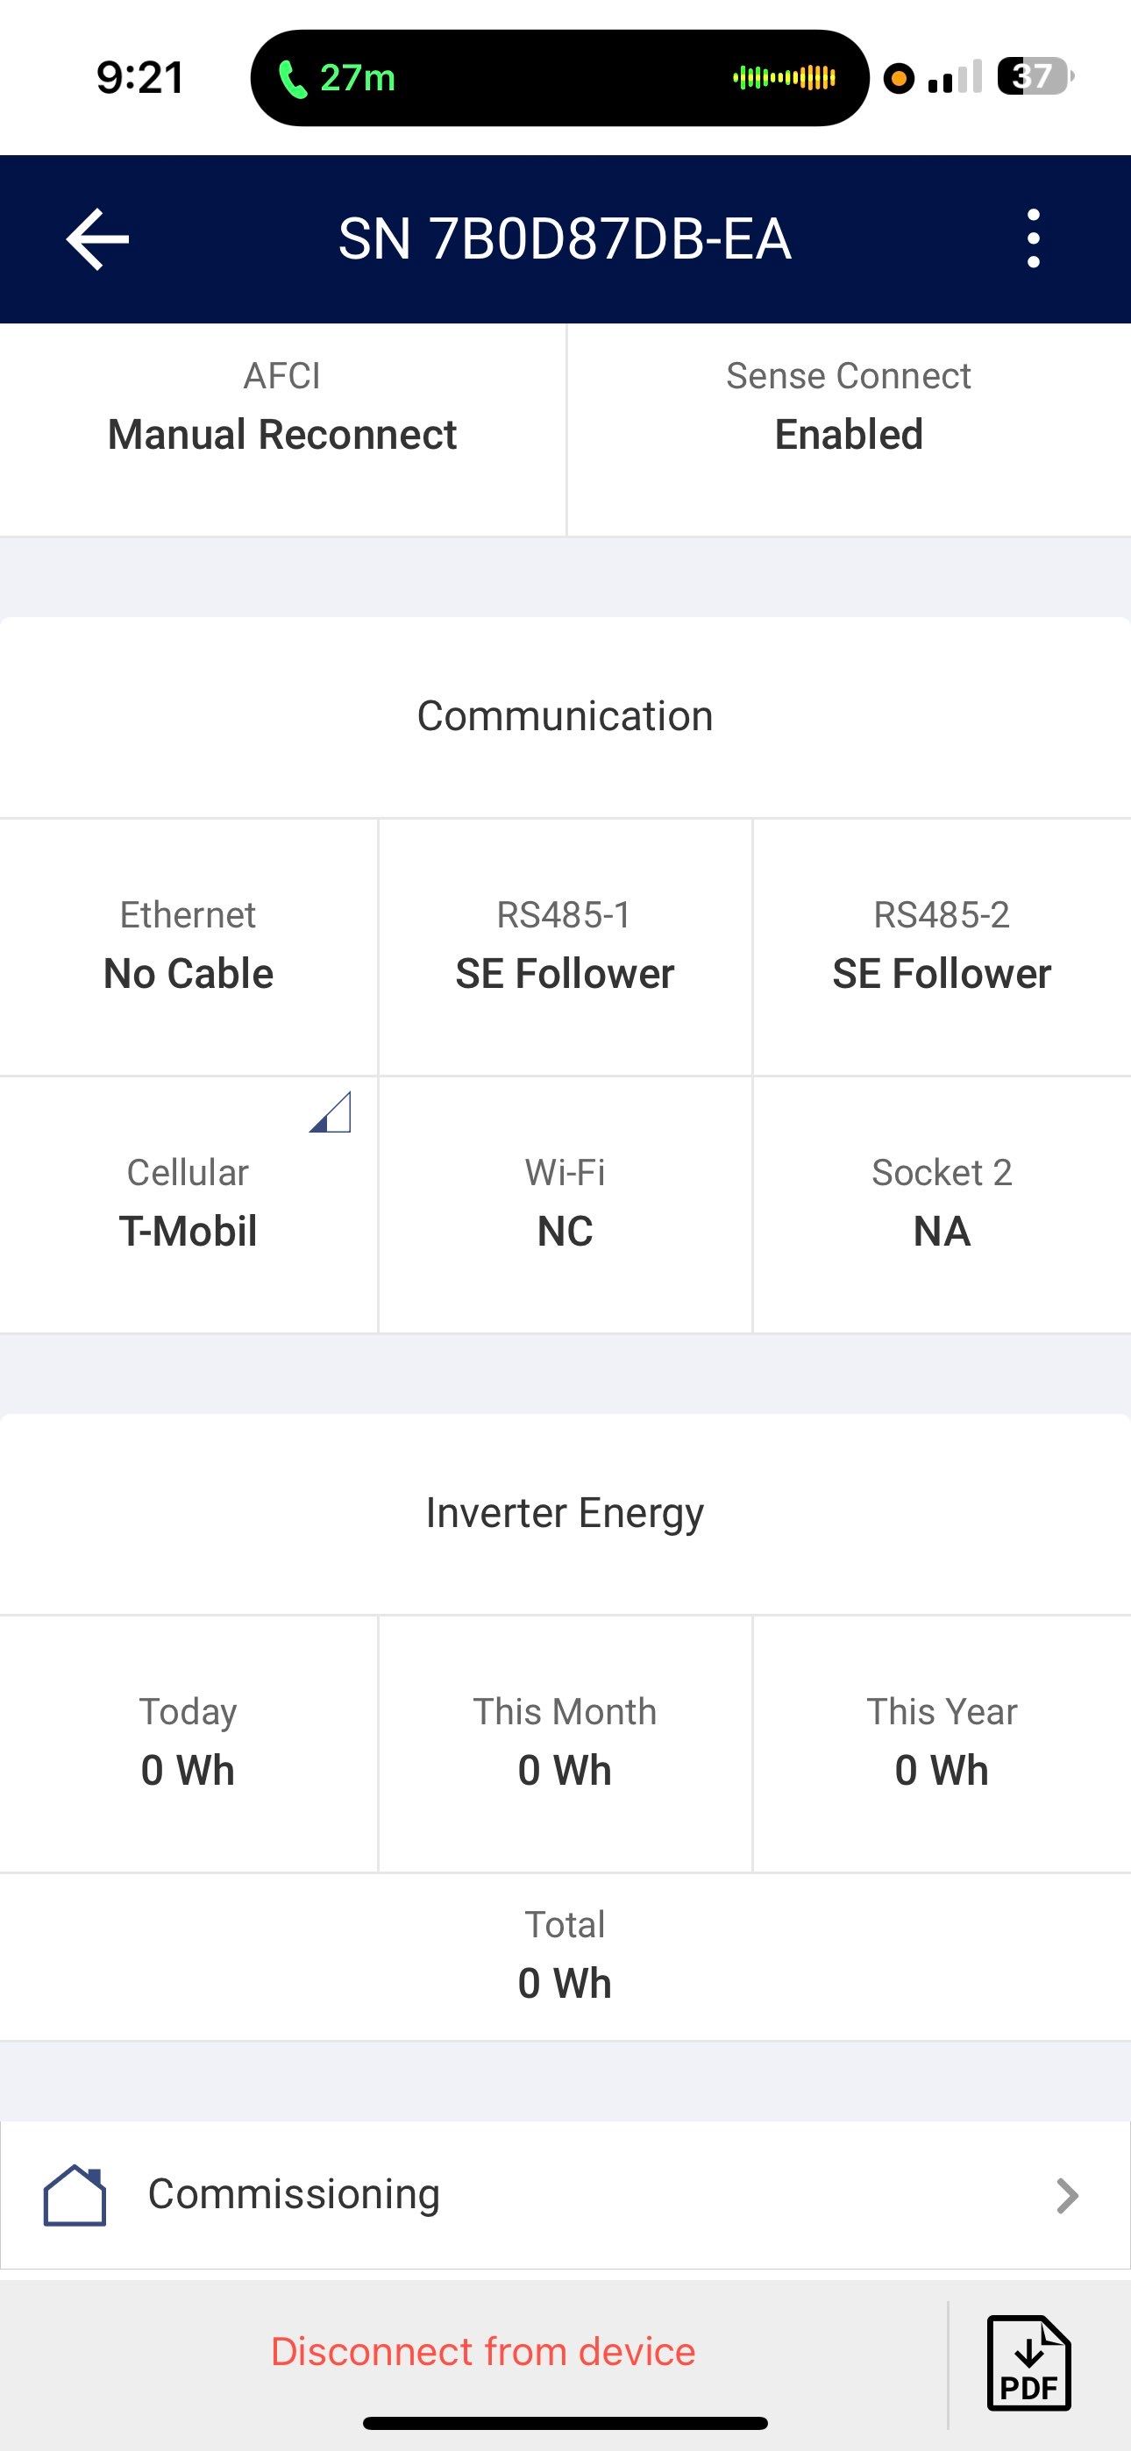Tap the back arrow icon
Screen dimensions: 1131x2451
(x=98, y=240)
